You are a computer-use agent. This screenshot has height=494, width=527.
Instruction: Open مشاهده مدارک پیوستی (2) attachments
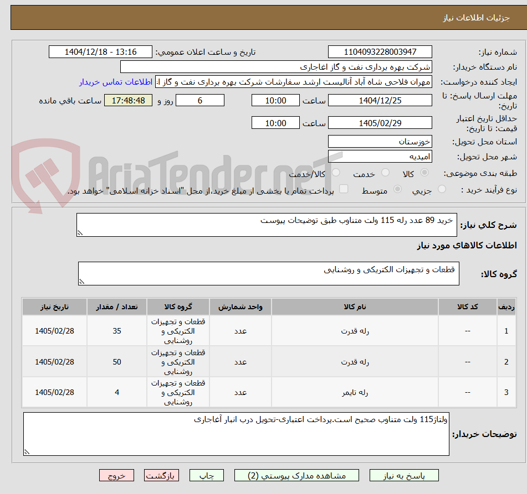[x=296, y=475]
